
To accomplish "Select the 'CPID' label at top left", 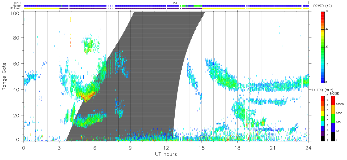I will tap(17, 3).
